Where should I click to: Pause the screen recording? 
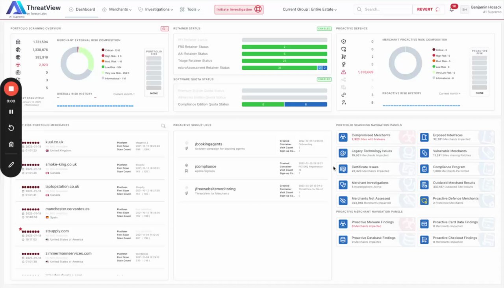[x=11, y=112]
